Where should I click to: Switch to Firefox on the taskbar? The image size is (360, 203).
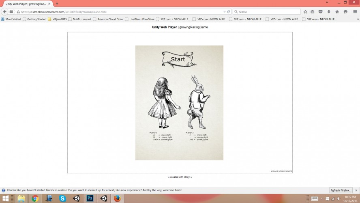point(117,199)
